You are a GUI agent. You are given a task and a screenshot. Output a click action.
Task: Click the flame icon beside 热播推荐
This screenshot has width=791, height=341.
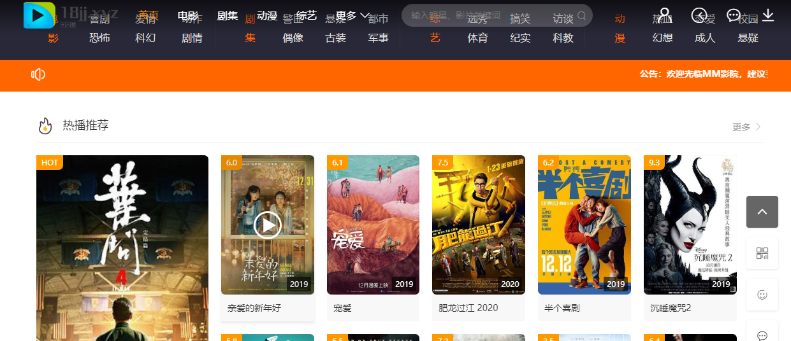click(45, 126)
